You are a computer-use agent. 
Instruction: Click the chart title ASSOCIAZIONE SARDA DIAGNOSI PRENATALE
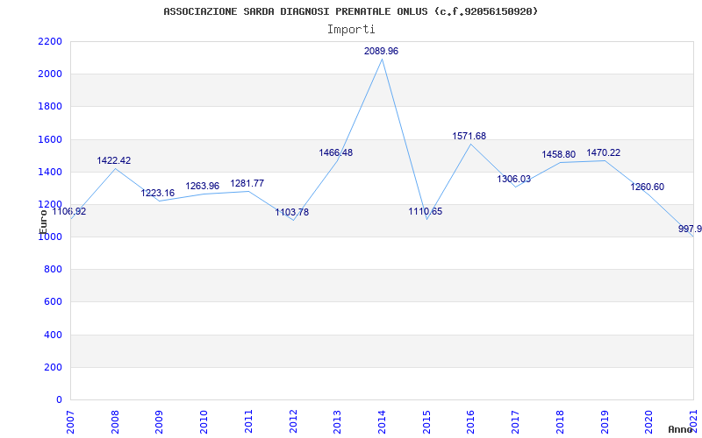pos(350,11)
